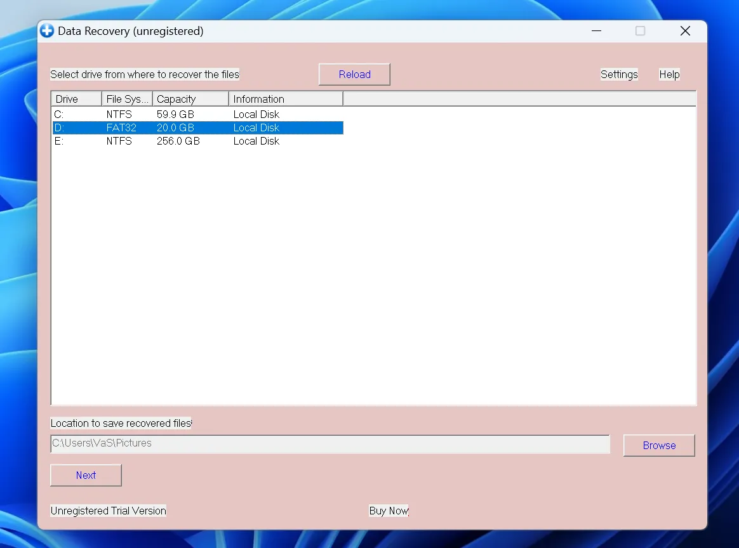
Task: Open the Help link
Action: (669, 74)
